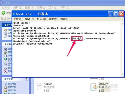Click the 我的文档 folder icon
Image resolution: width=125 pixels, height=94 pixels.
click(5, 87)
